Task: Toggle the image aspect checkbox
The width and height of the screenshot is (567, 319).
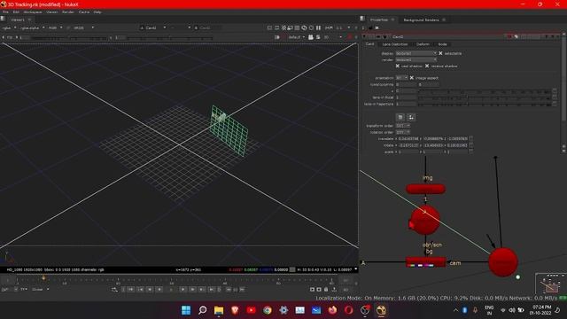Action: (x=411, y=78)
